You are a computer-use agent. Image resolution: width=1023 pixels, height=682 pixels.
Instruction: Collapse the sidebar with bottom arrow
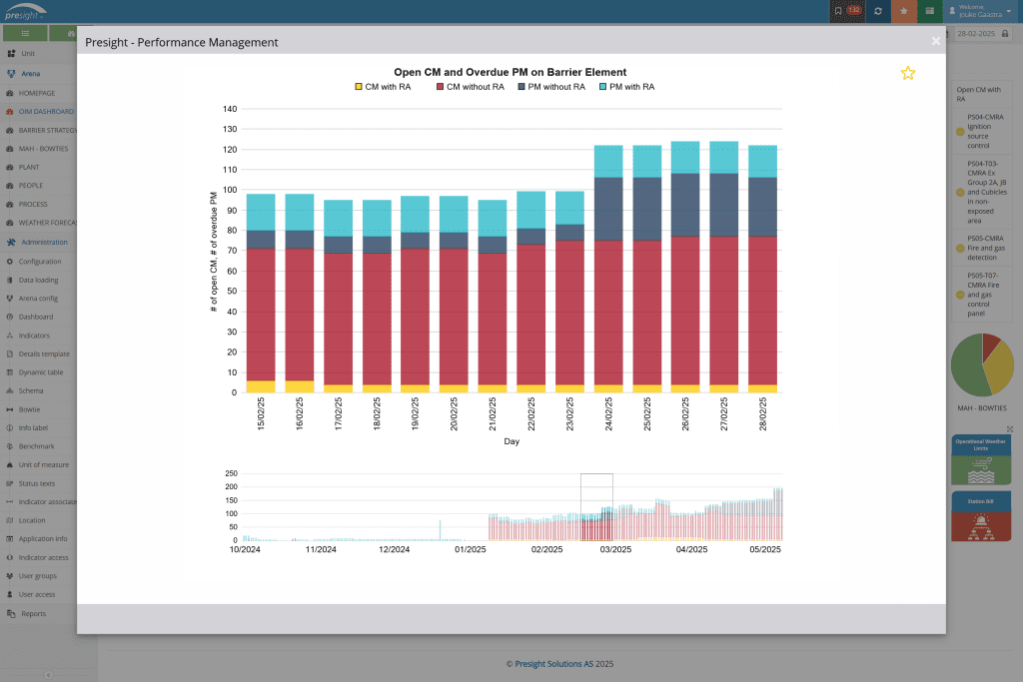tap(48, 675)
